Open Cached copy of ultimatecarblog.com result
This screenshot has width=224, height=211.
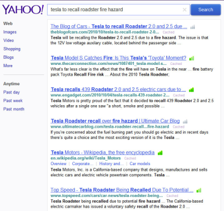click(x=179, y=126)
